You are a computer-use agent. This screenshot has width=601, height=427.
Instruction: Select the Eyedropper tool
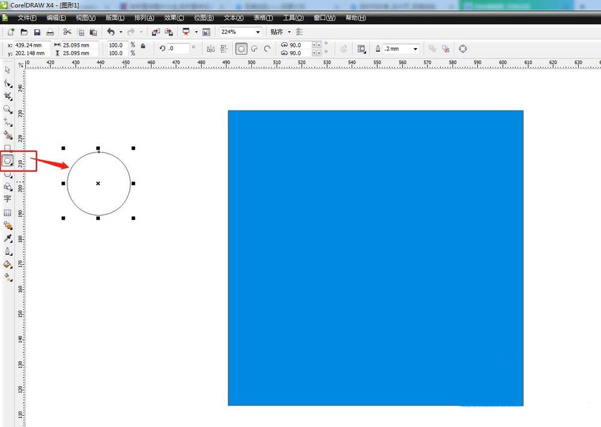[x=8, y=238]
